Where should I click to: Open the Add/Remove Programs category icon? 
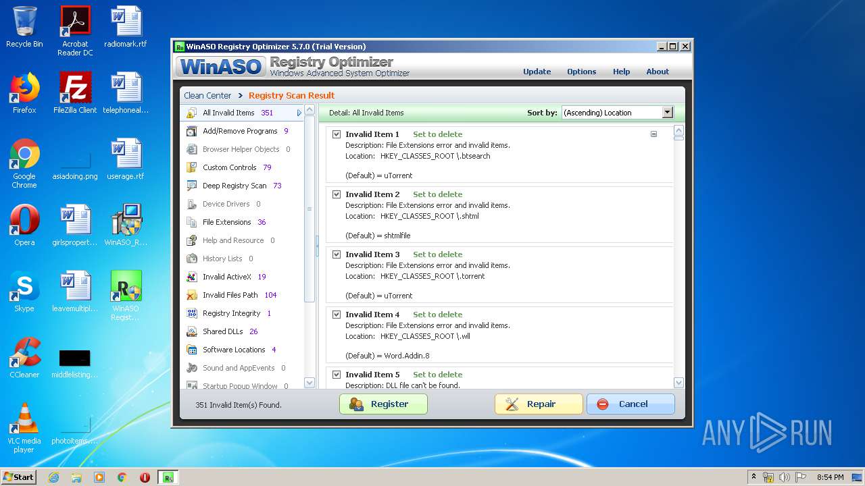click(191, 131)
